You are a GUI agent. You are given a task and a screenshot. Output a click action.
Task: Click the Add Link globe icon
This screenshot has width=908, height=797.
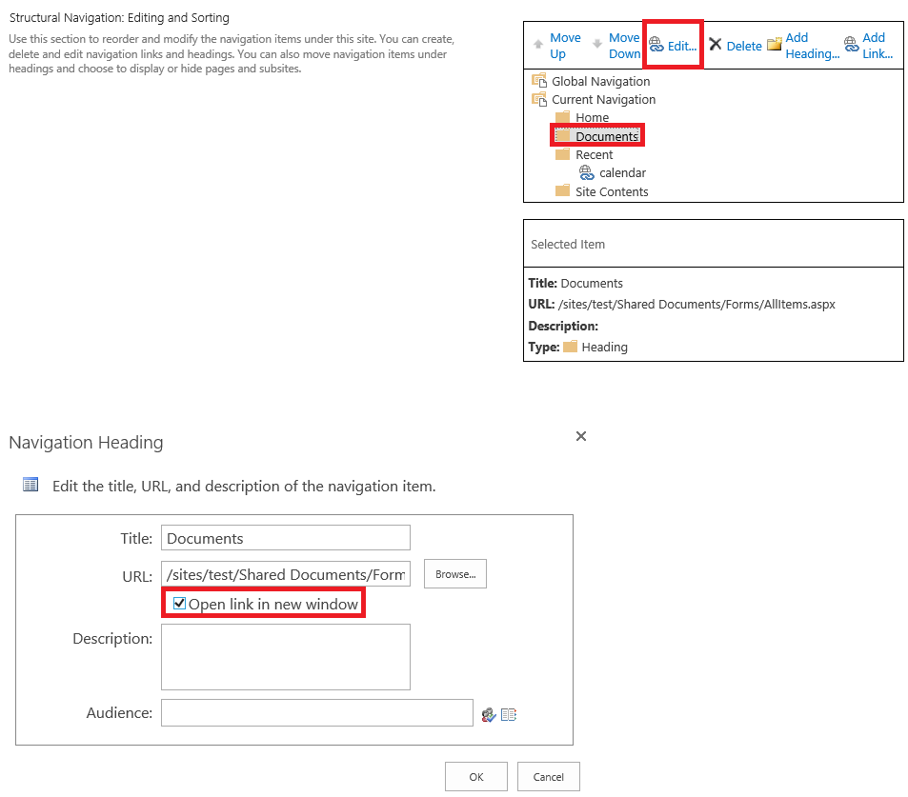(849, 43)
